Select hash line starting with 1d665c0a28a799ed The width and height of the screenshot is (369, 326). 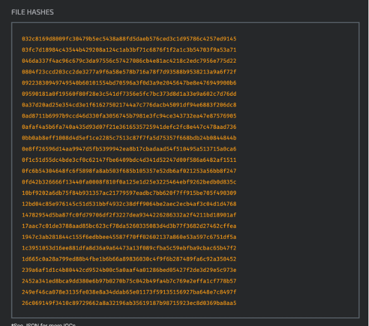point(129,258)
